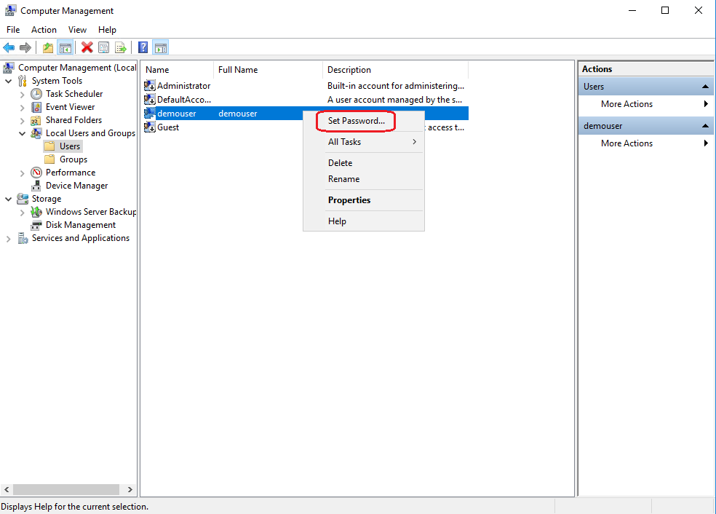Collapse the System Tools tree node

click(x=9, y=82)
